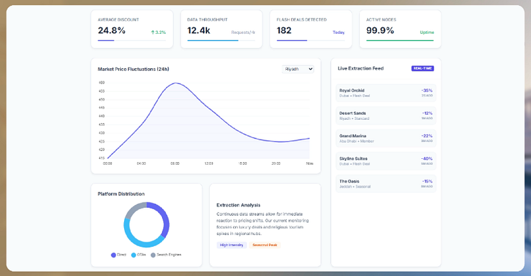Select the Grand Marina feed entry
Image resolution: width=531 pixels, height=276 pixels.
[x=386, y=138]
